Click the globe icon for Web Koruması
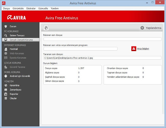 6,53
